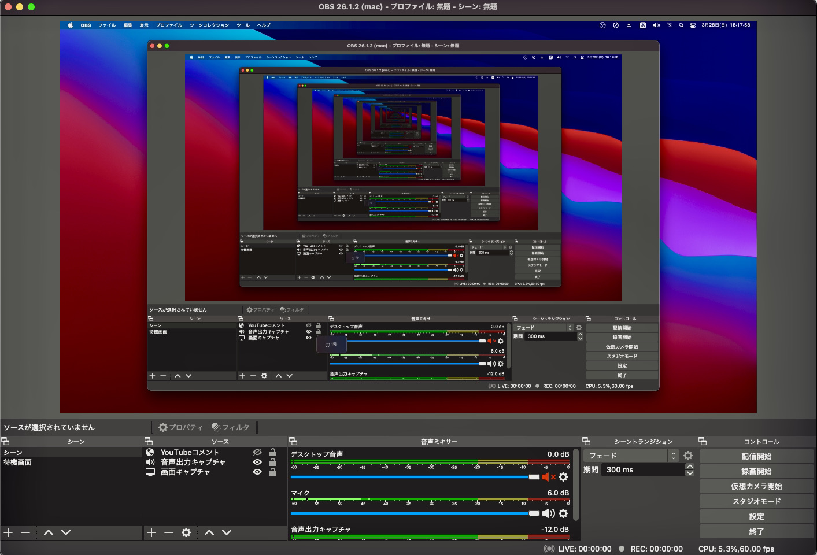Image resolution: width=817 pixels, height=555 pixels.
Task: Click the globe icon of YouTubeコメント source
Action: (150, 452)
